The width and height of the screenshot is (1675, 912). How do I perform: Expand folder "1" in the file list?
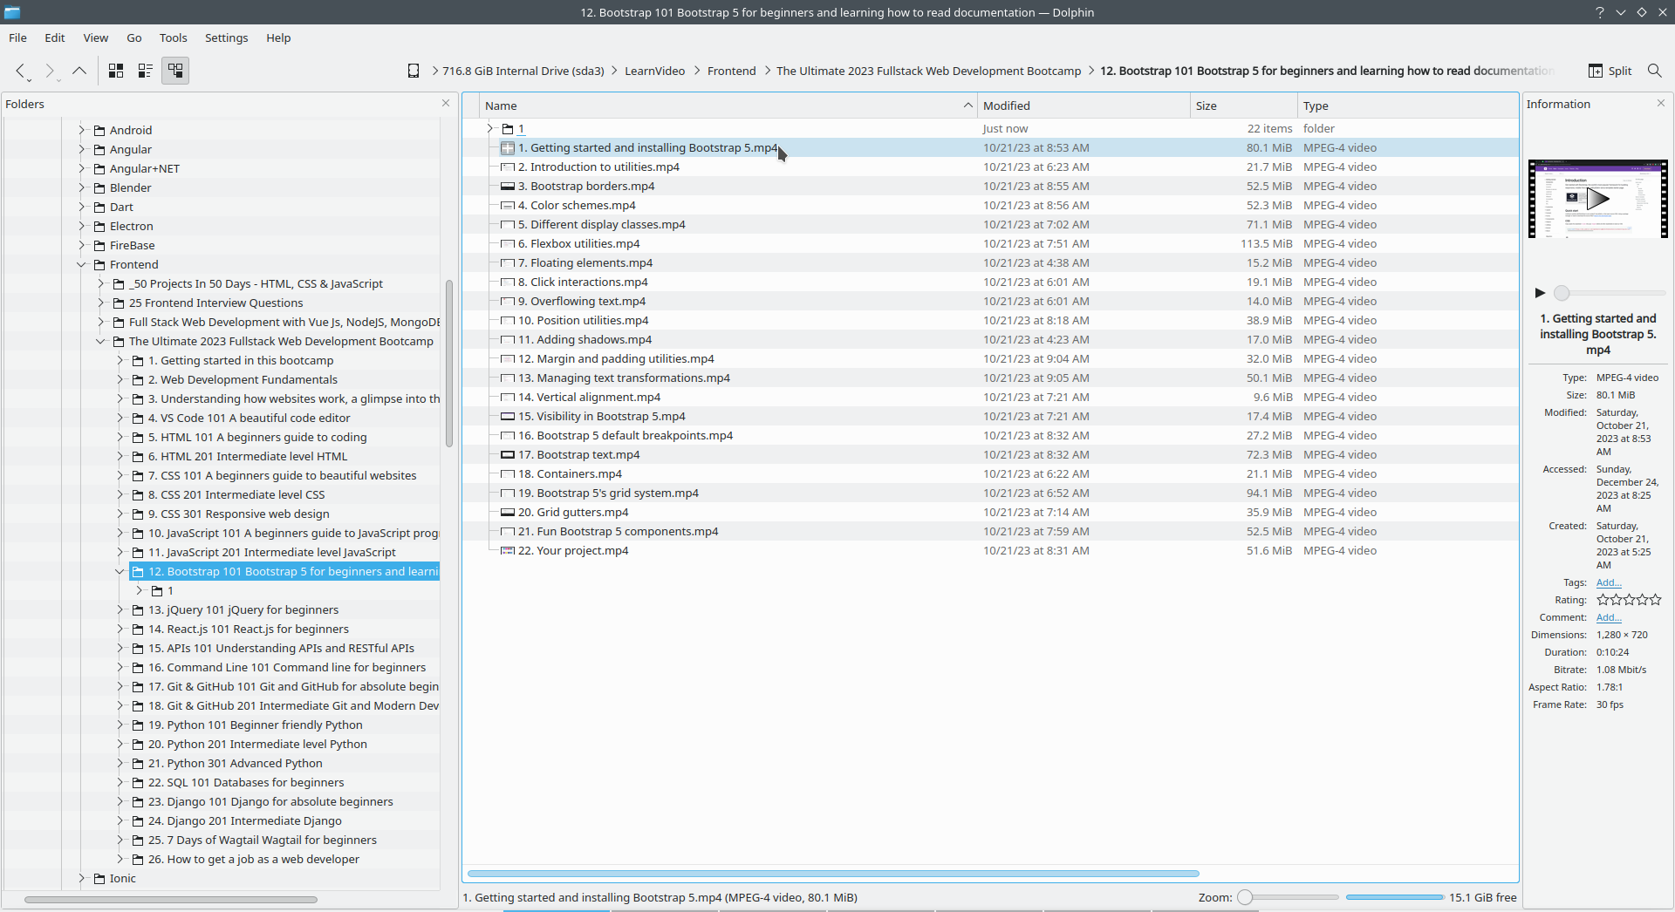coord(490,129)
